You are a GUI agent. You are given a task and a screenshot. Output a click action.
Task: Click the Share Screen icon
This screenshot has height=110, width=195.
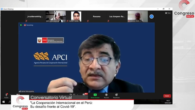tap(95, 95)
